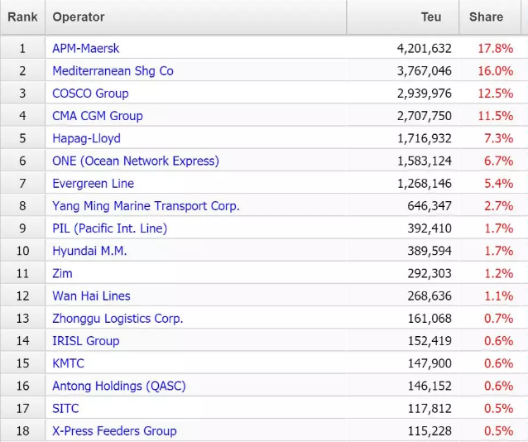Screen dimensions: 528x442
Task: Select Teu value 147,900
Action: tap(430, 363)
